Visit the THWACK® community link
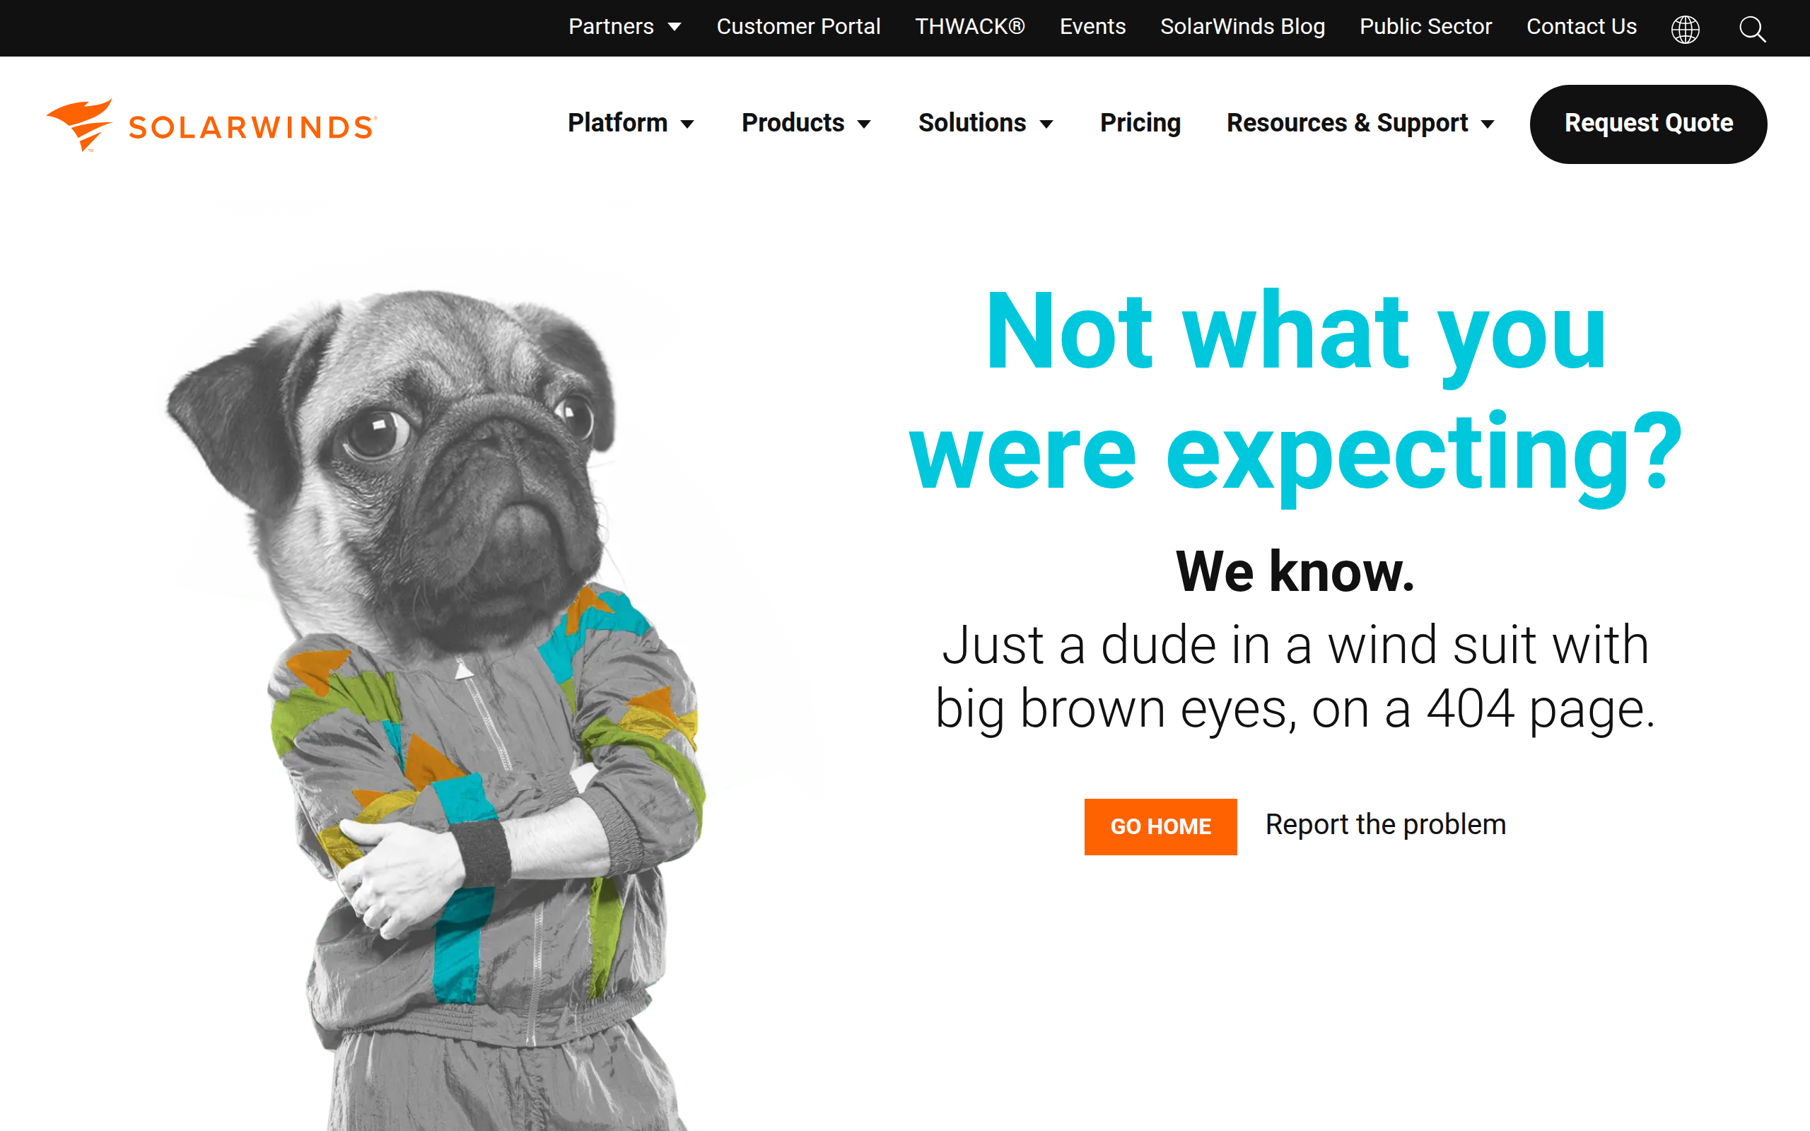Image resolution: width=1810 pixels, height=1131 pixels. [969, 27]
